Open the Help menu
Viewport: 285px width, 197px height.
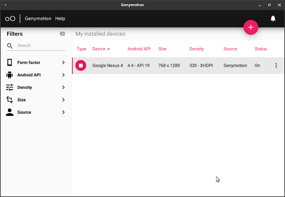pos(60,19)
